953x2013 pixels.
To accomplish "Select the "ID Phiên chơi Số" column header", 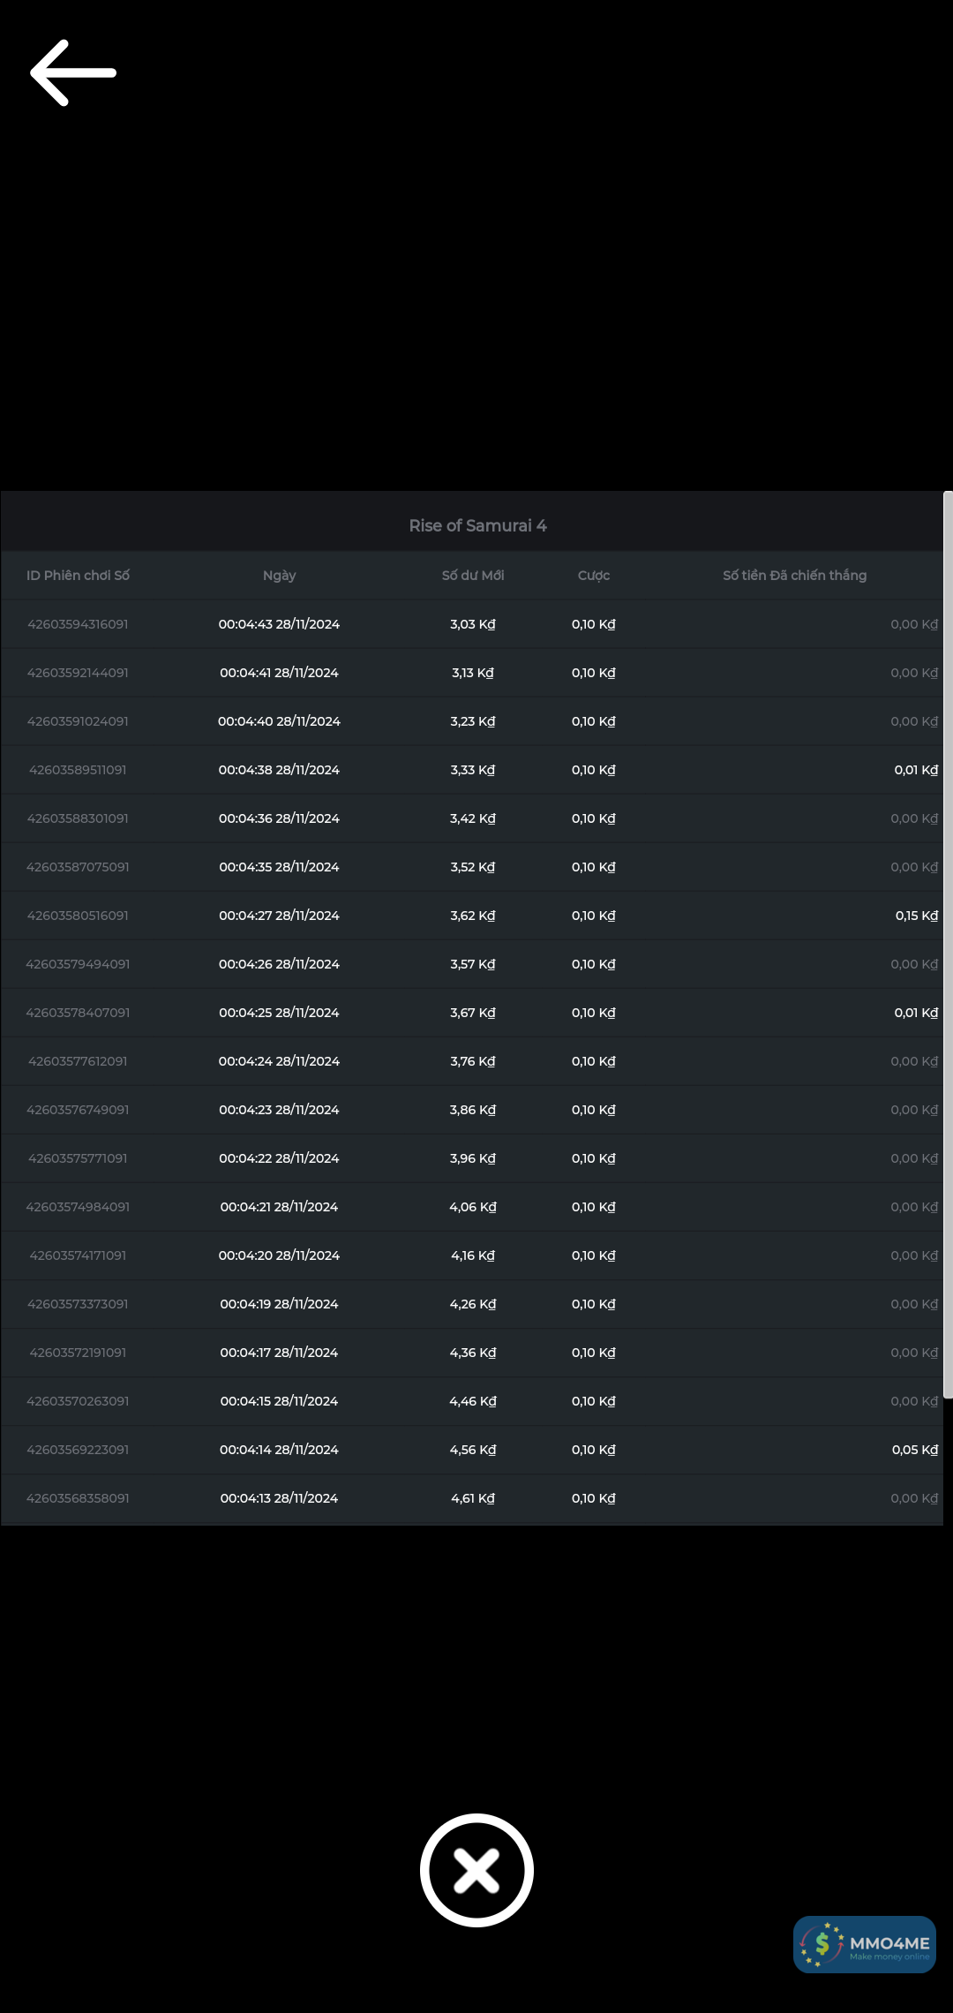I will coord(78,576).
